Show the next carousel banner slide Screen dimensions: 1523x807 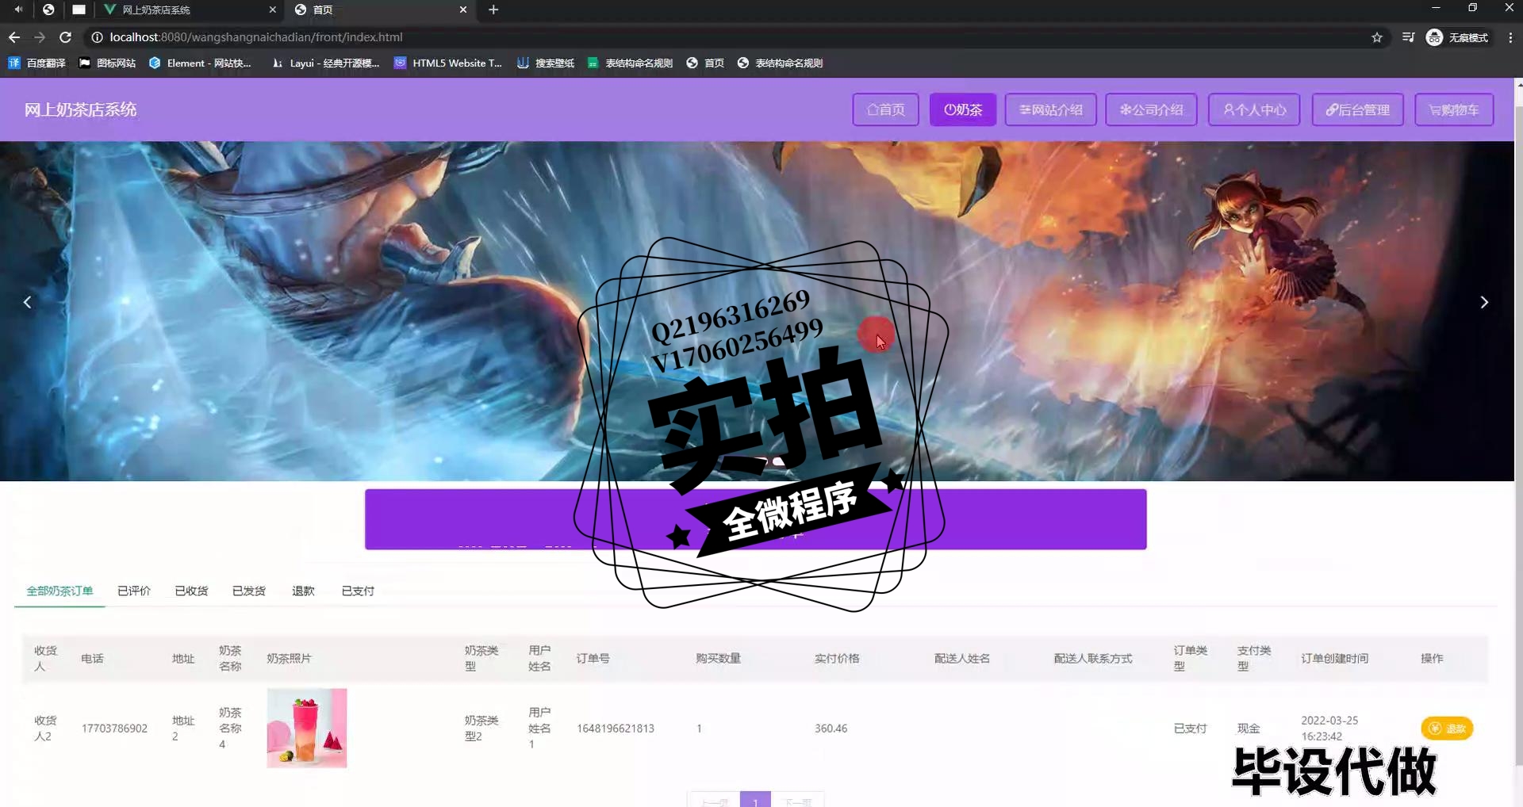pos(1484,302)
